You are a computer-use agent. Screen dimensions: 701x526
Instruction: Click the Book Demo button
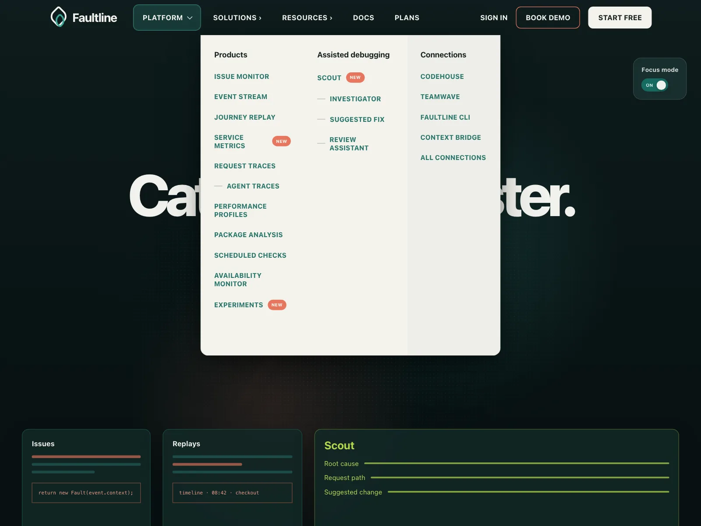pos(548,18)
